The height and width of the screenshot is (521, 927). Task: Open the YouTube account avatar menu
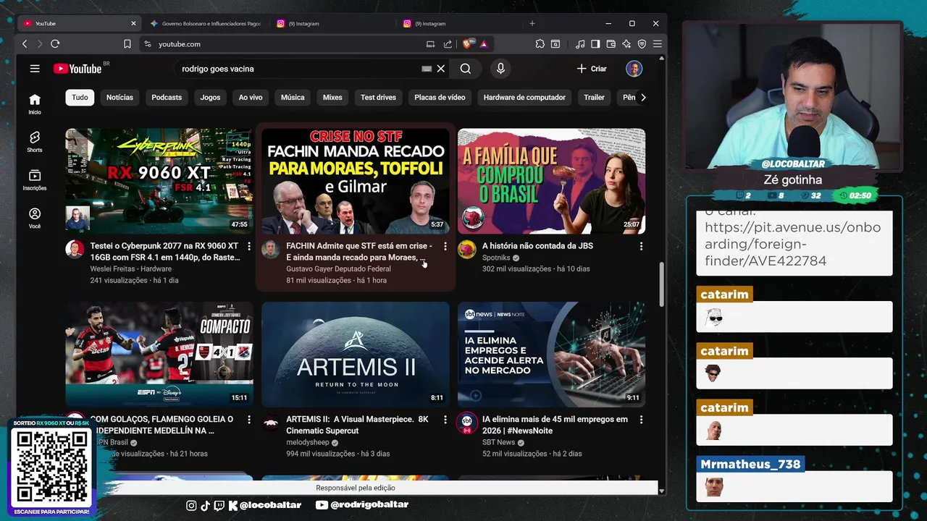[x=634, y=69]
